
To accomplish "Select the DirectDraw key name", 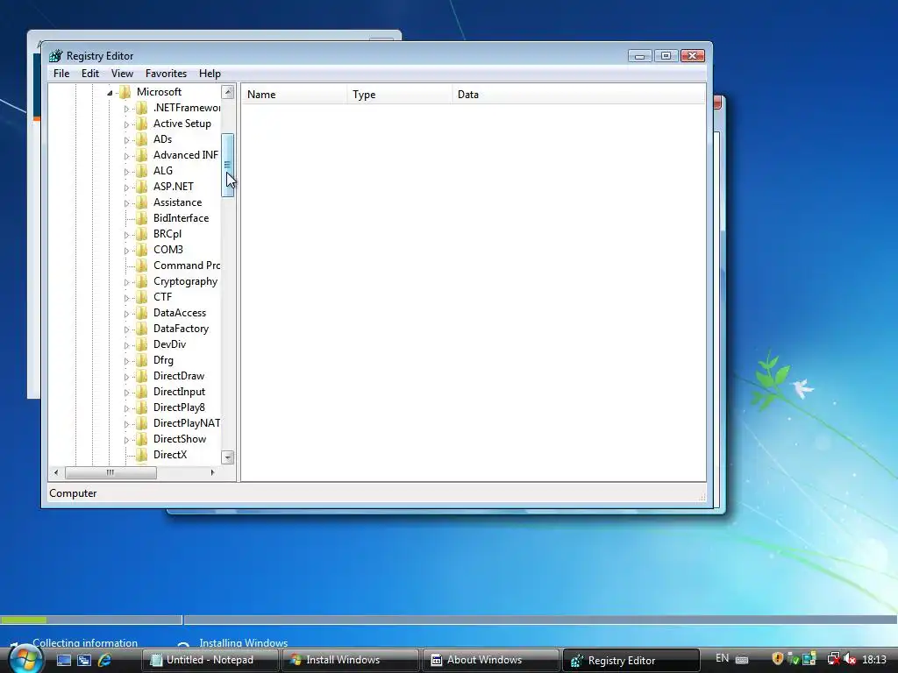I will [x=179, y=376].
